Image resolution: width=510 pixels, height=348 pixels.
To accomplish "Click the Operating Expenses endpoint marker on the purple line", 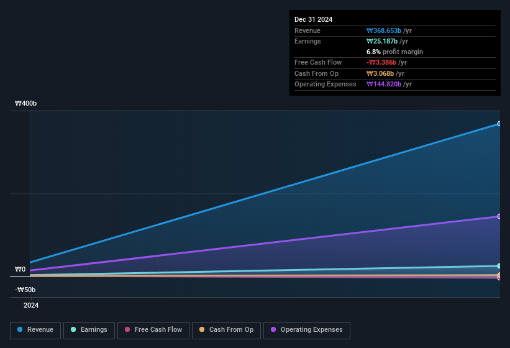I will point(499,216).
